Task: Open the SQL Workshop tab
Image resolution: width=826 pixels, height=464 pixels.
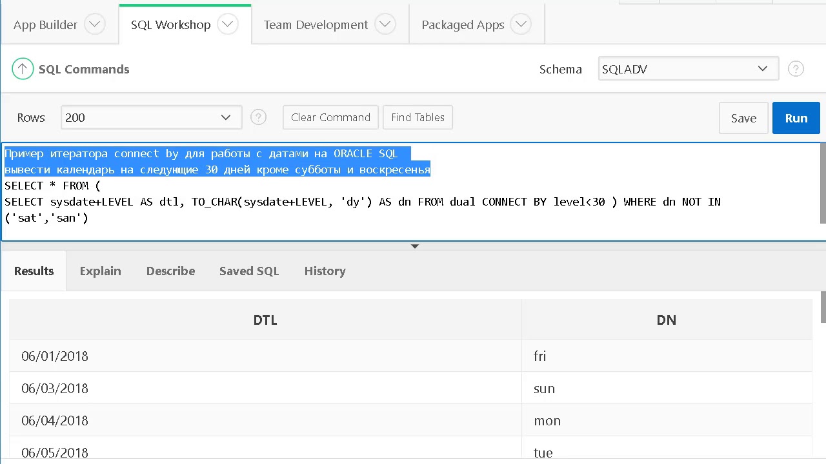Action: 170,24
